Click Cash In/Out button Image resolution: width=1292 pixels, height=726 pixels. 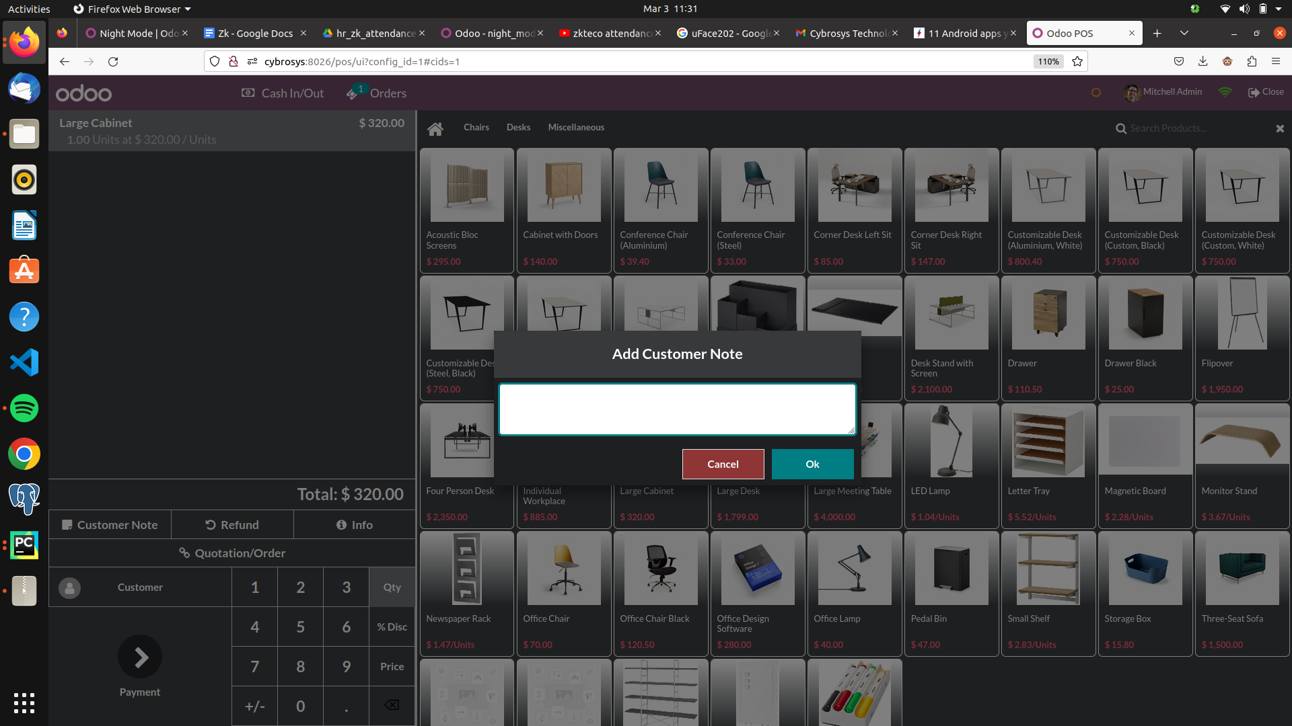click(x=283, y=93)
